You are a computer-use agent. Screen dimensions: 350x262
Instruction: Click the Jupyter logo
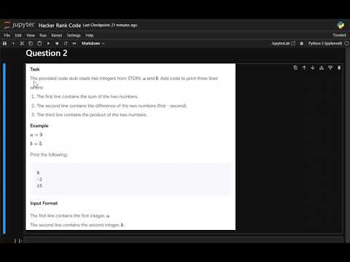[x=19, y=25]
